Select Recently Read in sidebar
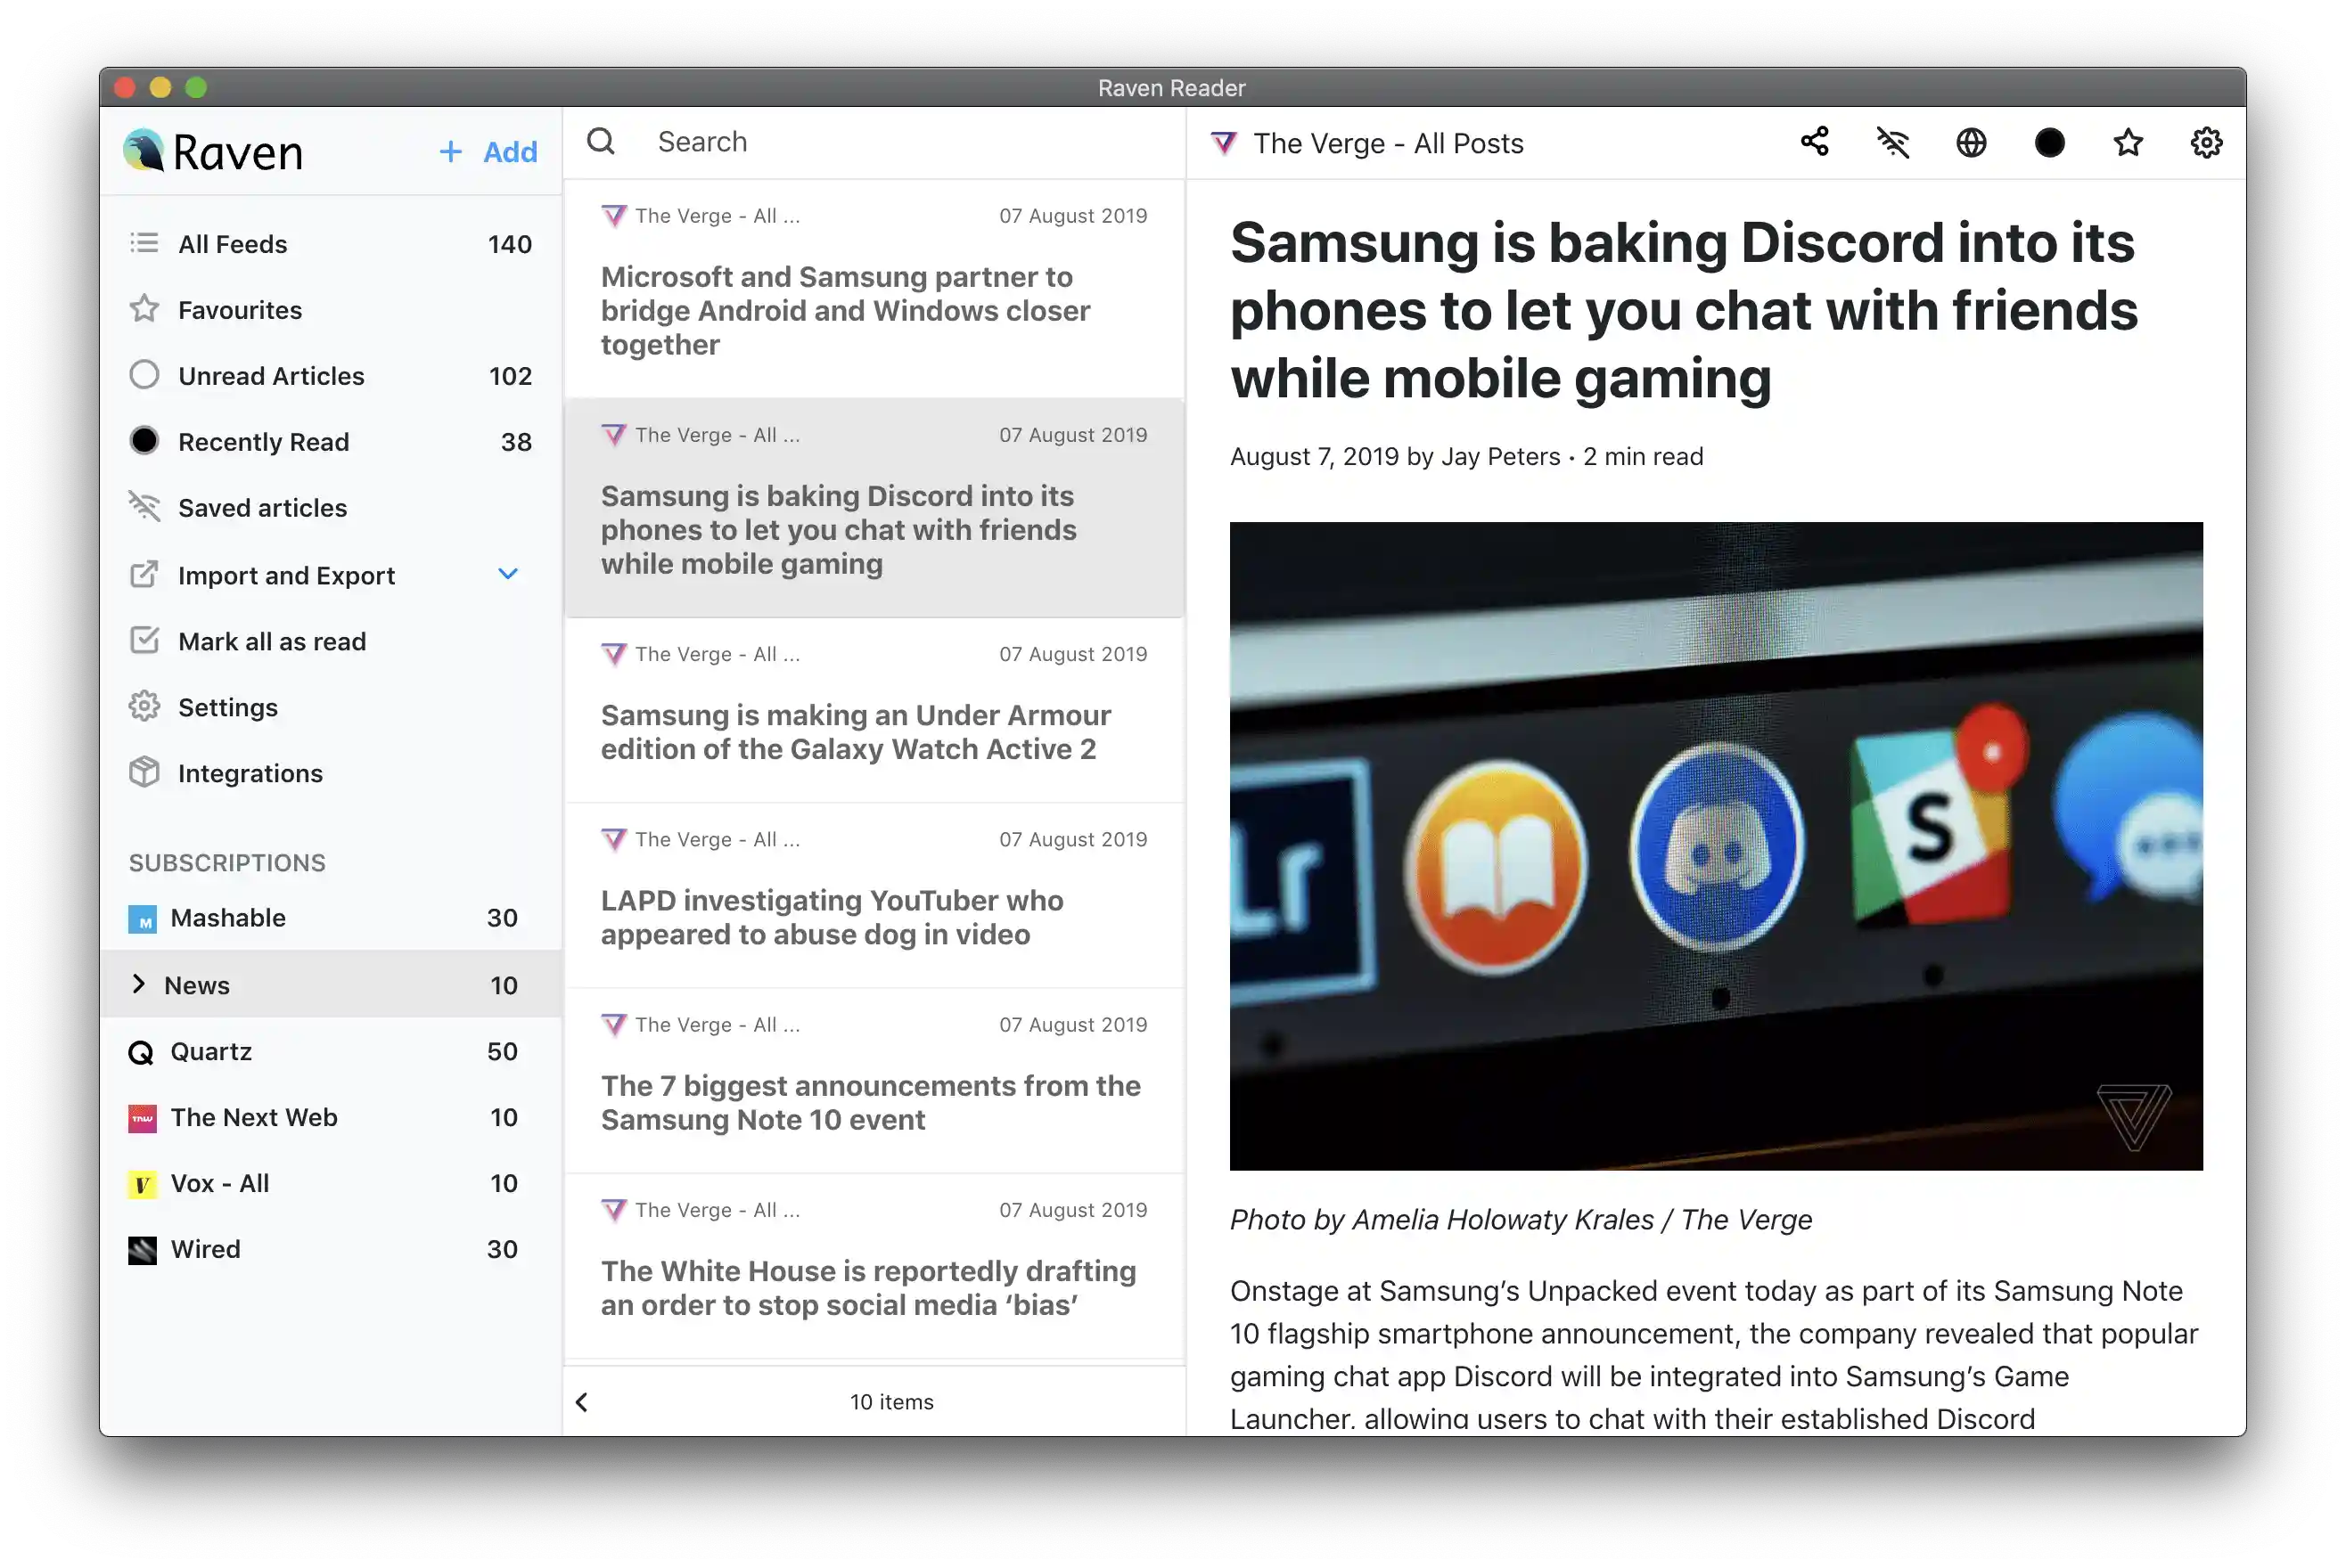This screenshot has height=1568, width=2346. 263,442
